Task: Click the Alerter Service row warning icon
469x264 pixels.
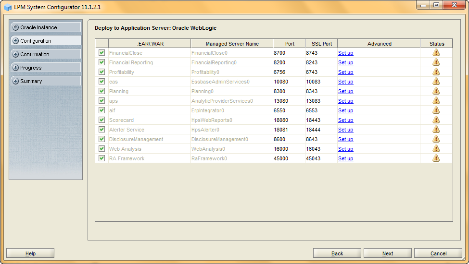Action: [x=436, y=130]
